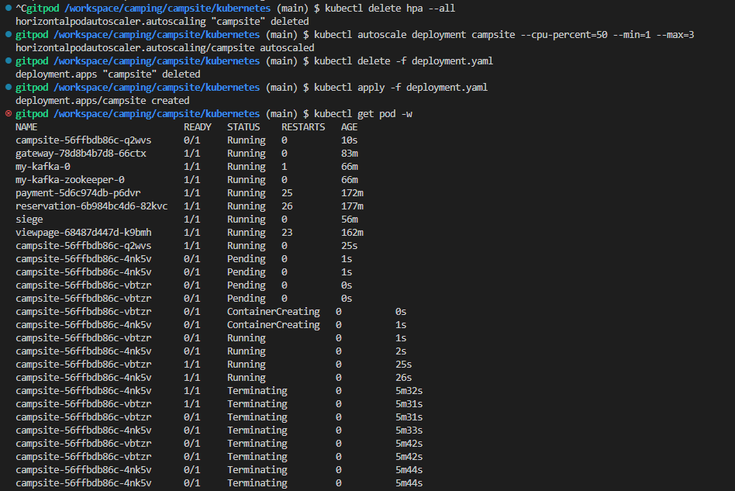Image resolution: width=735 pixels, height=491 pixels.
Task: Click the AGE column header
Action: coord(349,127)
